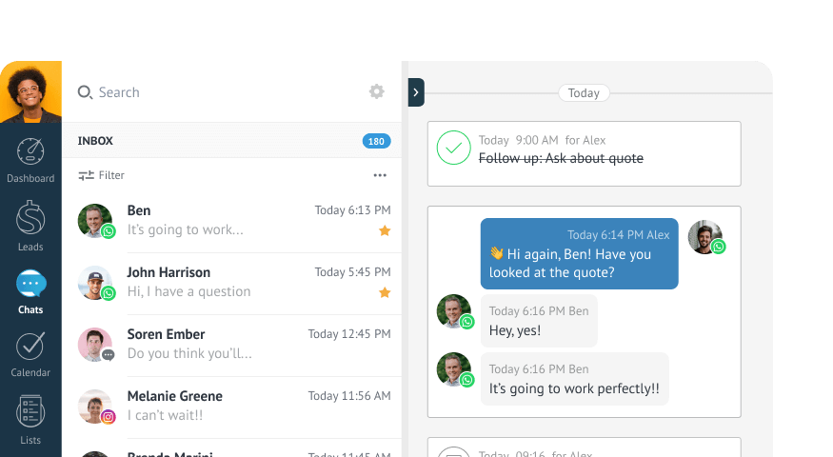Click the search magnifier icon
The width and height of the screenshot is (833, 457).
[85, 92]
